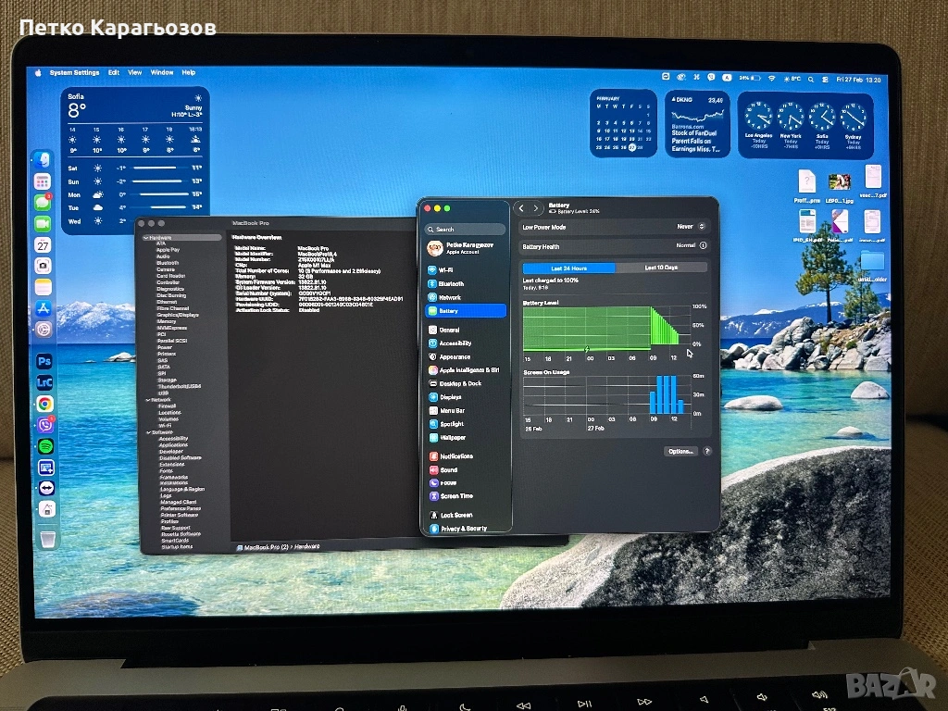Open Photoshop from the Dock
This screenshot has height=711, width=948.
tap(44, 360)
